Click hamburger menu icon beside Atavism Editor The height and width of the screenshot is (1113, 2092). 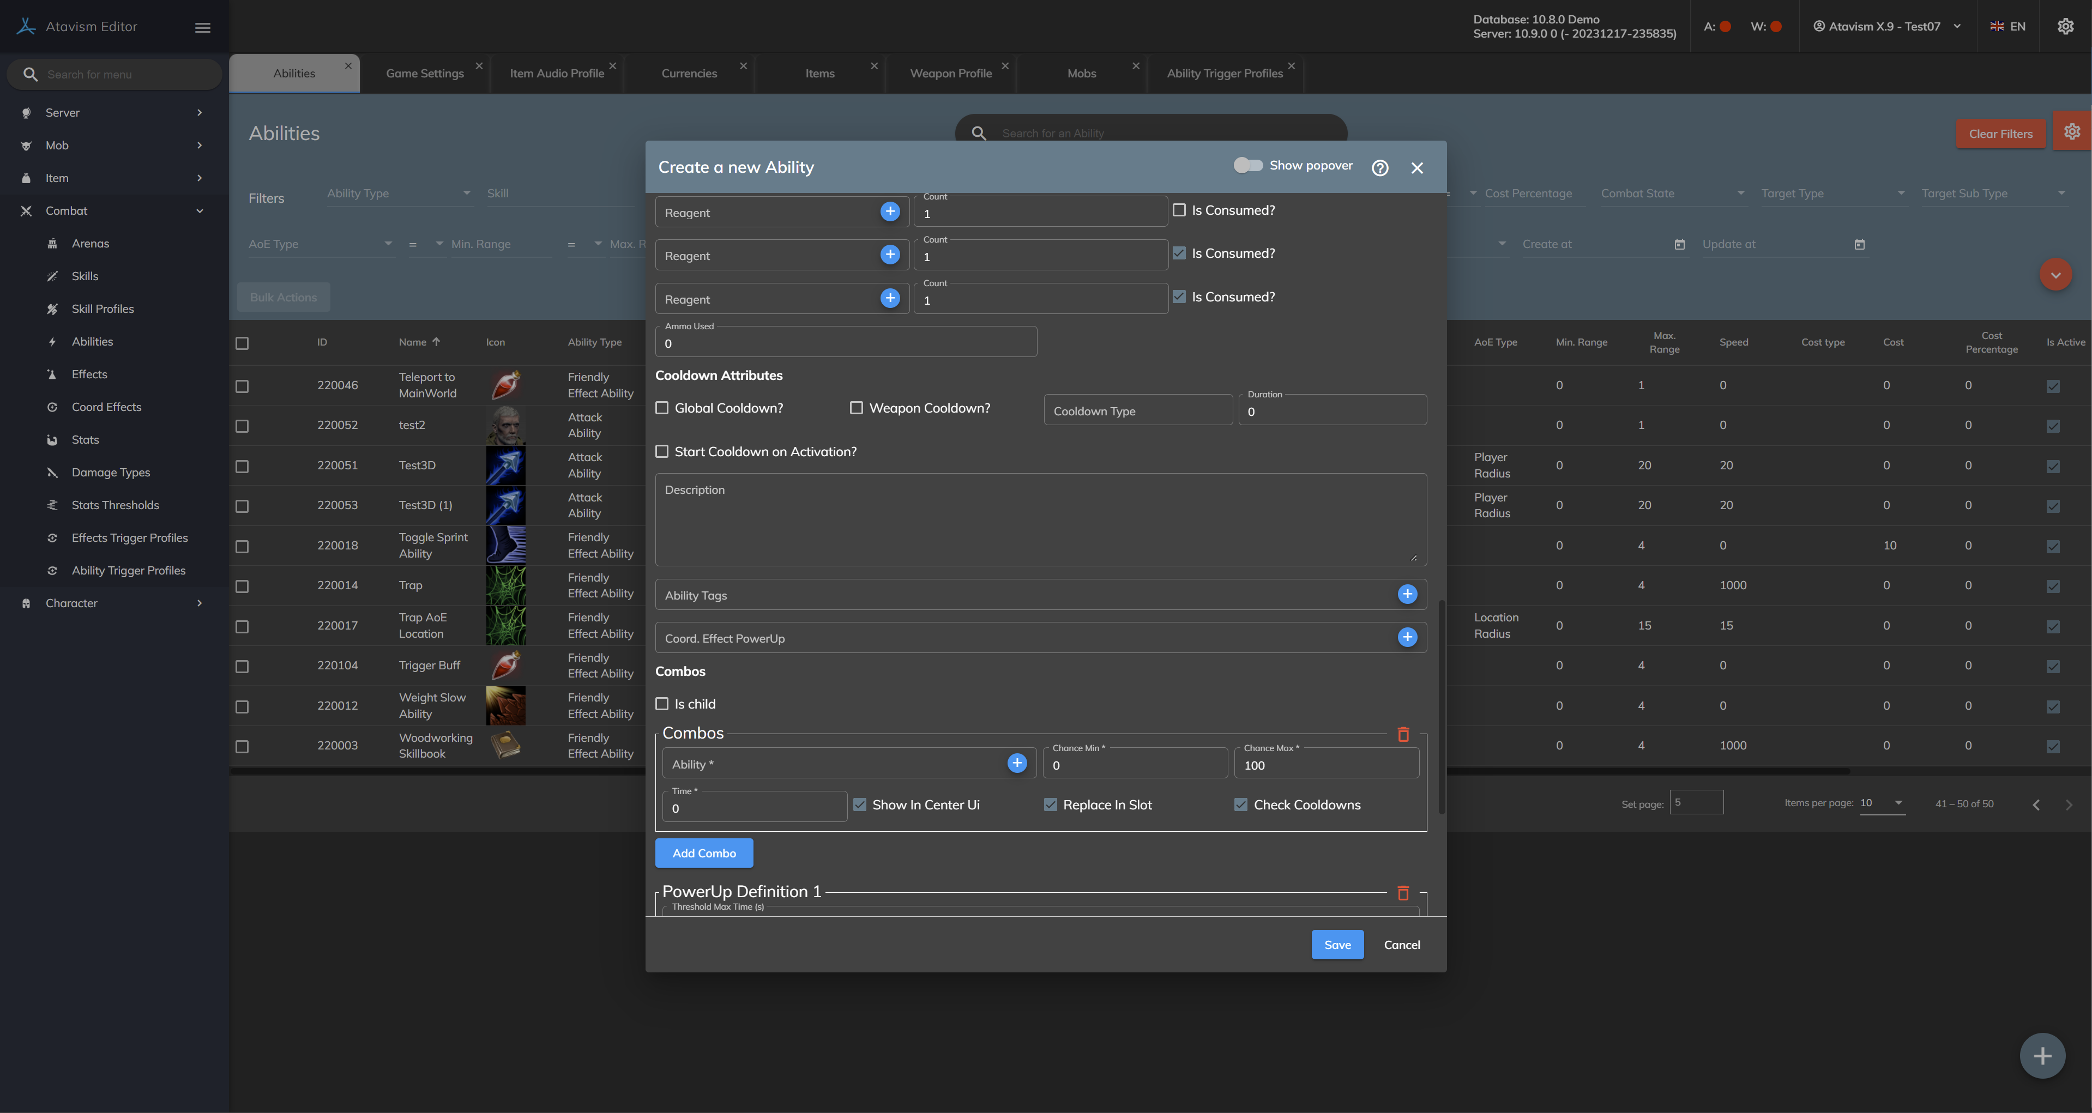click(203, 28)
